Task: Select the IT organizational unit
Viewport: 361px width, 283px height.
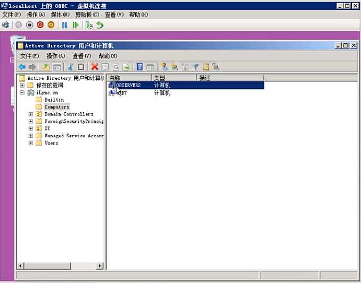Action: pyautogui.click(x=47, y=128)
